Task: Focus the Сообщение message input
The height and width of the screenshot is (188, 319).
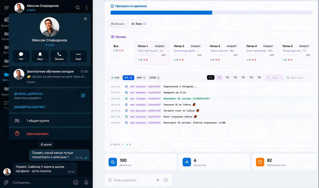Action: (x=41, y=183)
